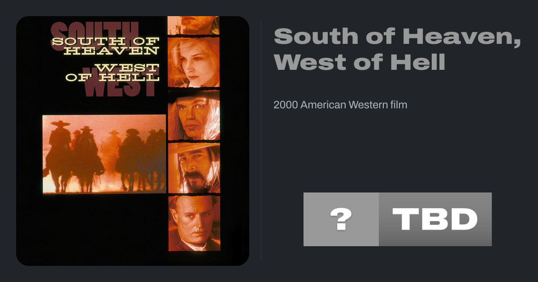Click the "West of Hell" heading line
Viewport: 538px width, 282px height.
pos(360,62)
